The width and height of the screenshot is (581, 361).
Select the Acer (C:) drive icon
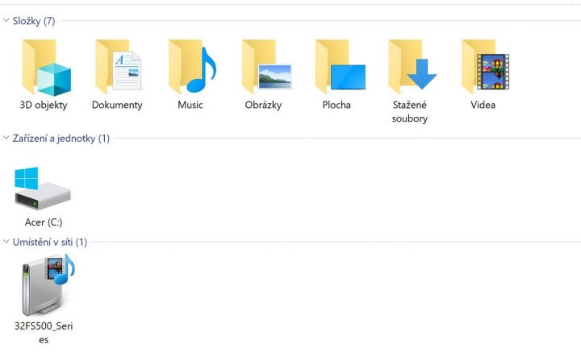[43, 189]
